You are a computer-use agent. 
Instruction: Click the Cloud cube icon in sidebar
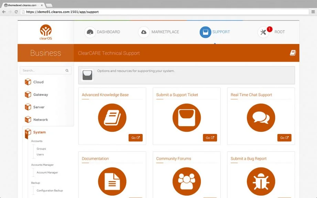[28, 82]
